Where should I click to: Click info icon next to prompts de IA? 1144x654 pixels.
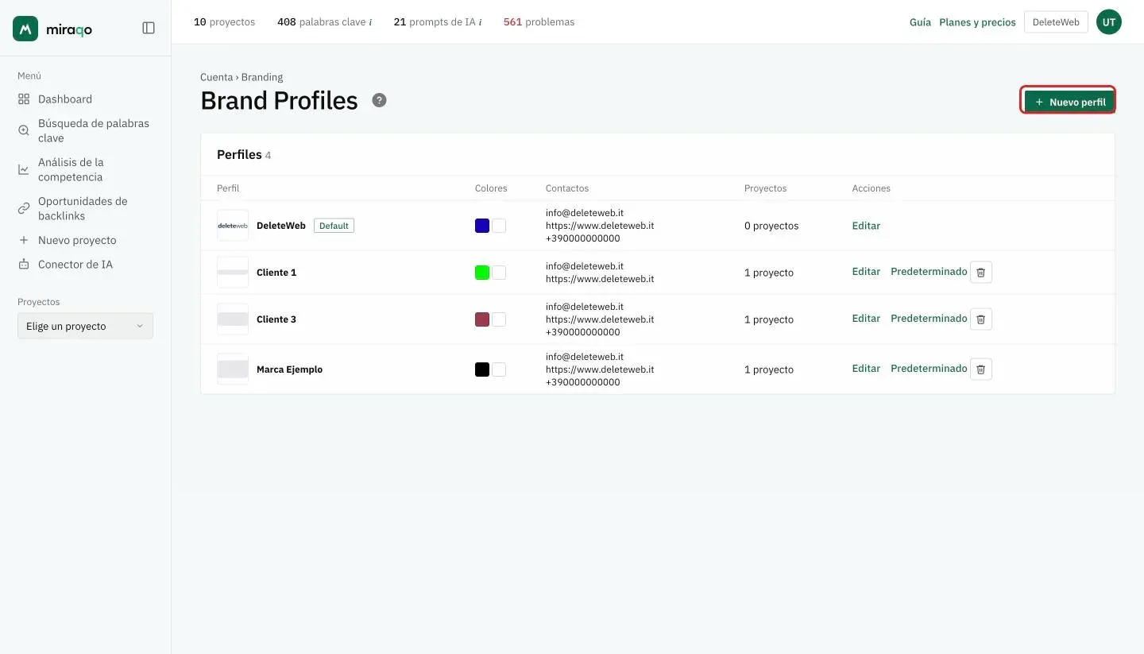(x=480, y=22)
